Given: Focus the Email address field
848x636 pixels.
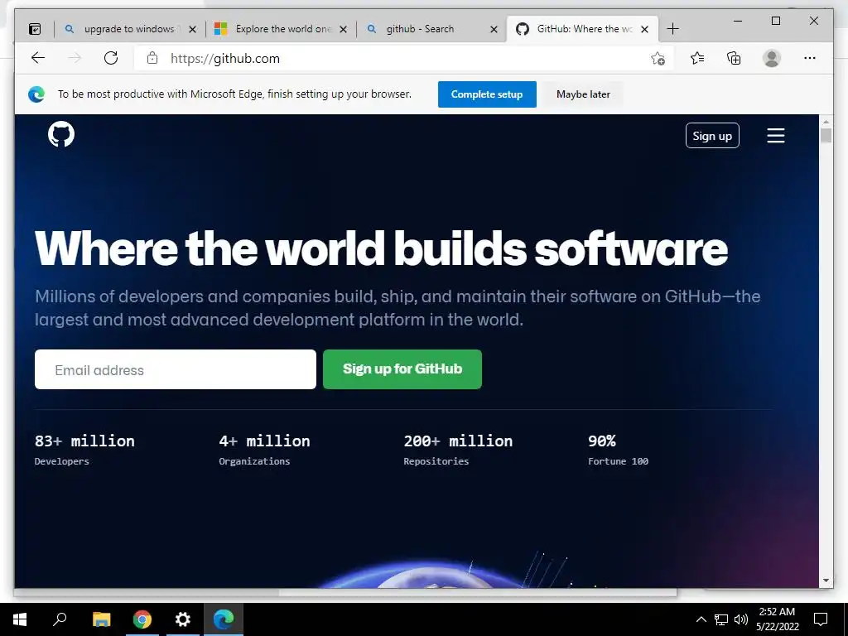Looking at the screenshot, I should 176,369.
